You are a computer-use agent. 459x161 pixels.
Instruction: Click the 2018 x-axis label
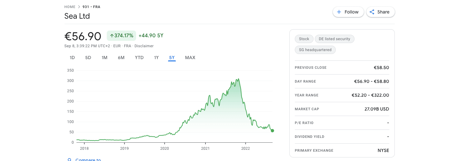pyautogui.click(x=84, y=148)
